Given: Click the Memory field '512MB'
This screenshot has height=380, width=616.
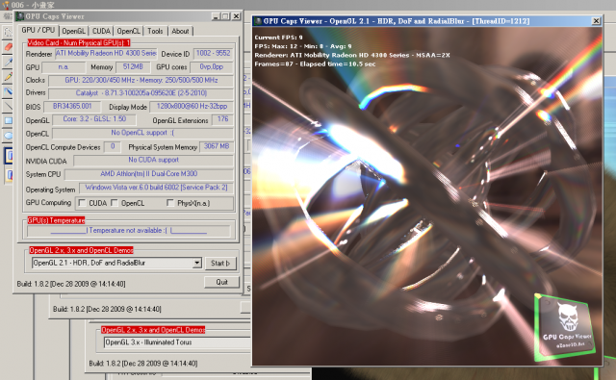Looking at the screenshot, I should tap(133, 67).
